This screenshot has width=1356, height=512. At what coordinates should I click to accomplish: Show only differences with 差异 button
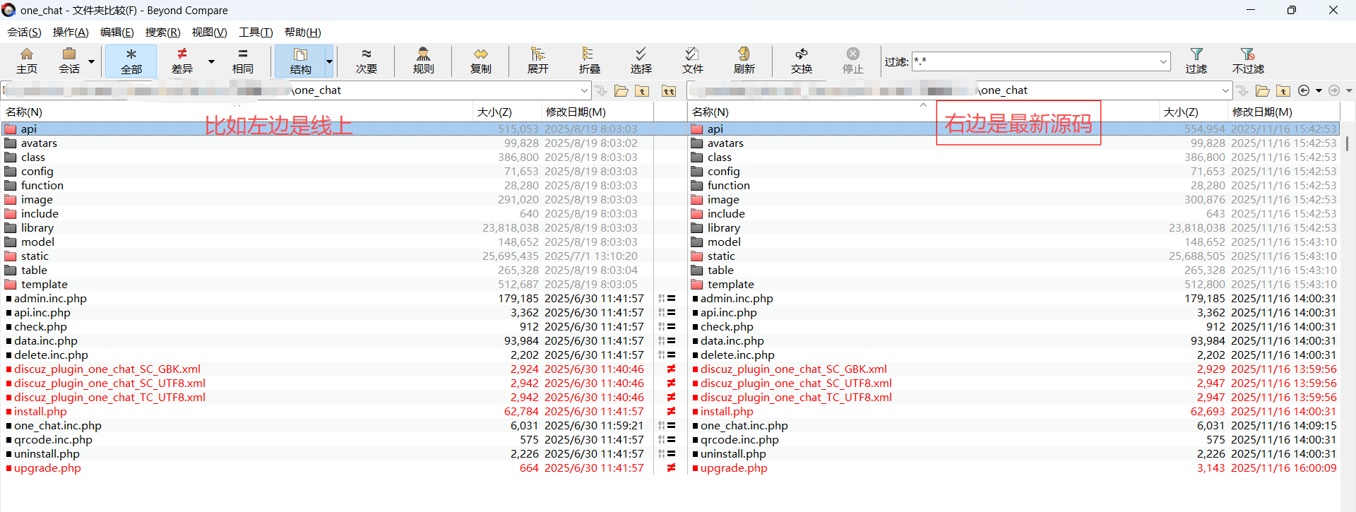[x=182, y=61]
